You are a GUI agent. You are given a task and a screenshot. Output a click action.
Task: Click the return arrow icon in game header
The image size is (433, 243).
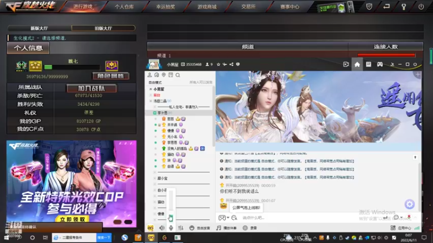pyautogui.click(x=386, y=6)
